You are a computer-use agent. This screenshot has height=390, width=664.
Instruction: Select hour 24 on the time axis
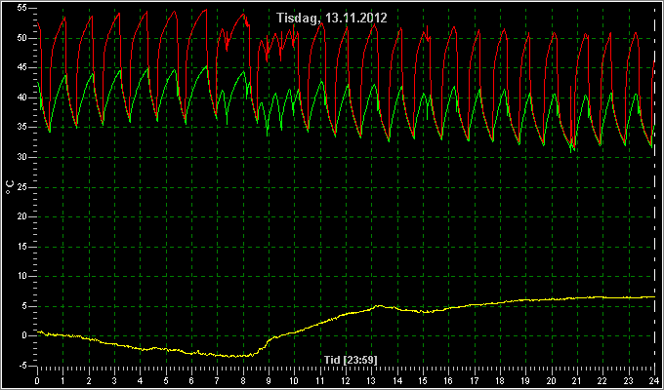pos(654,379)
